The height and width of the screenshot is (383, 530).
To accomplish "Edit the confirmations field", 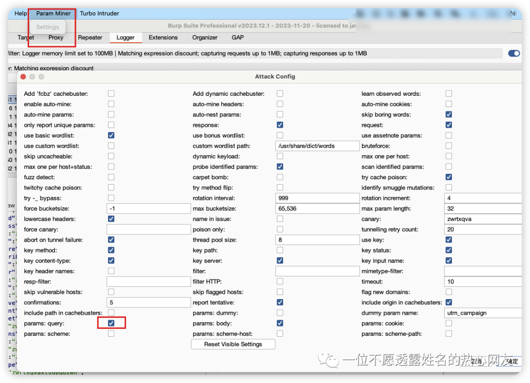I will pos(148,302).
